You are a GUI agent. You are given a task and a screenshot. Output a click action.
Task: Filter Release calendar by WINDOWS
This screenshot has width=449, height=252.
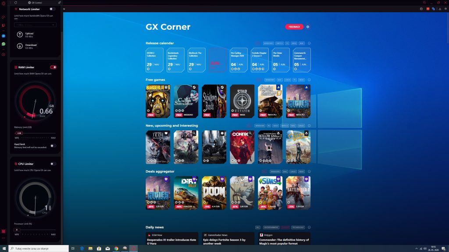coord(268,43)
